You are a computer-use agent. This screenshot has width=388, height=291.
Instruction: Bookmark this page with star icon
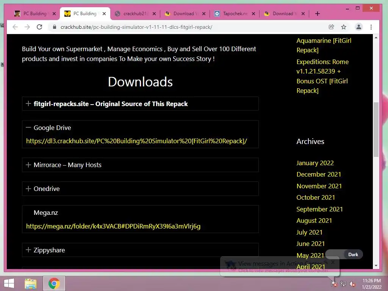tap(344, 27)
